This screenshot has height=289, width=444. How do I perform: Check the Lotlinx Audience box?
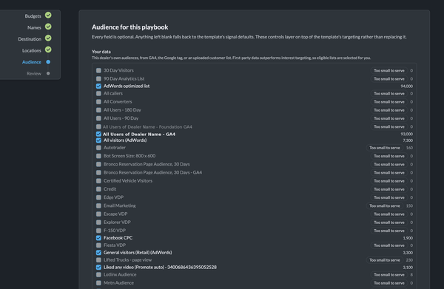pyautogui.click(x=98, y=274)
